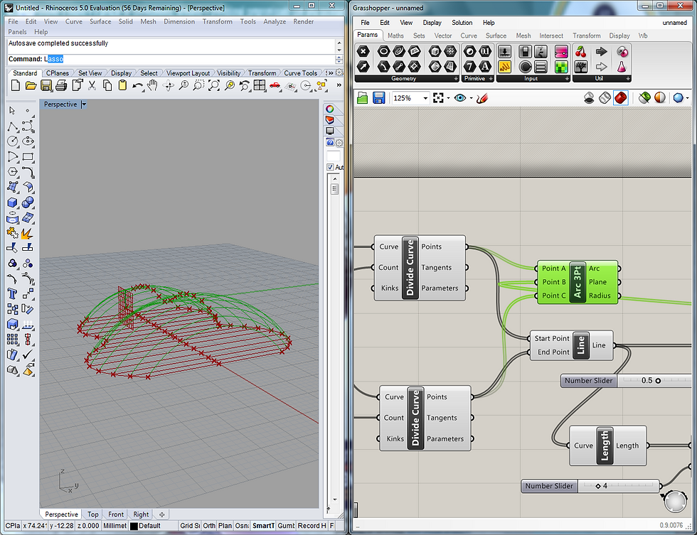Open the Analyze menu in Rhino
This screenshot has height=535, width=697.
tap(275, 21)
